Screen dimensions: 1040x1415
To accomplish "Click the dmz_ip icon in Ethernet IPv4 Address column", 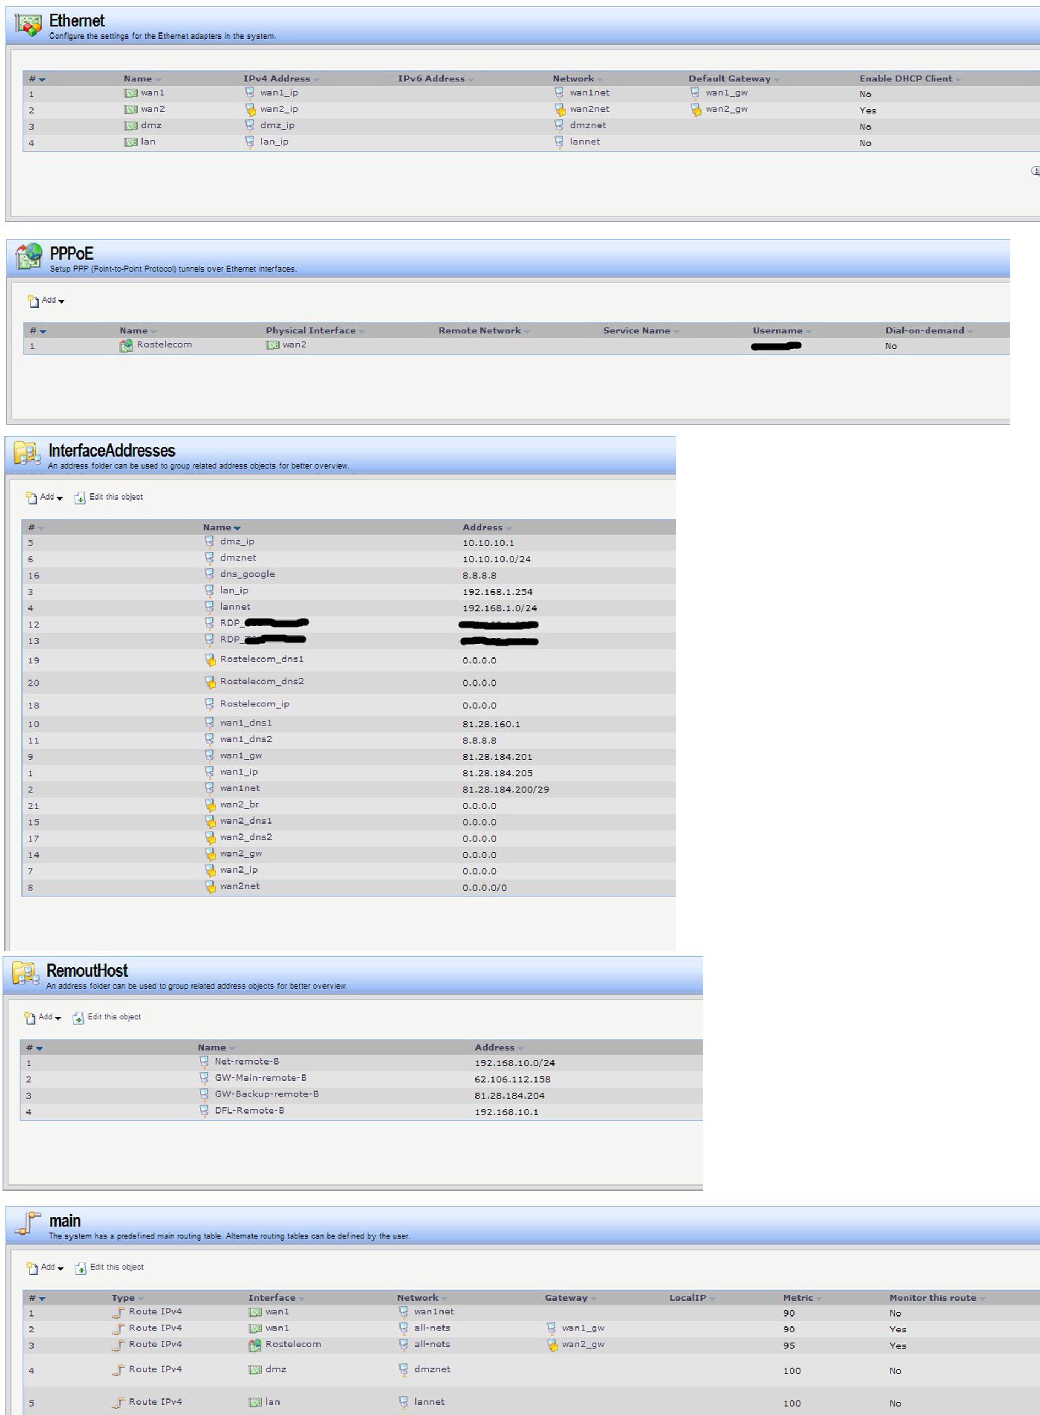I will (x=250, y=126).
